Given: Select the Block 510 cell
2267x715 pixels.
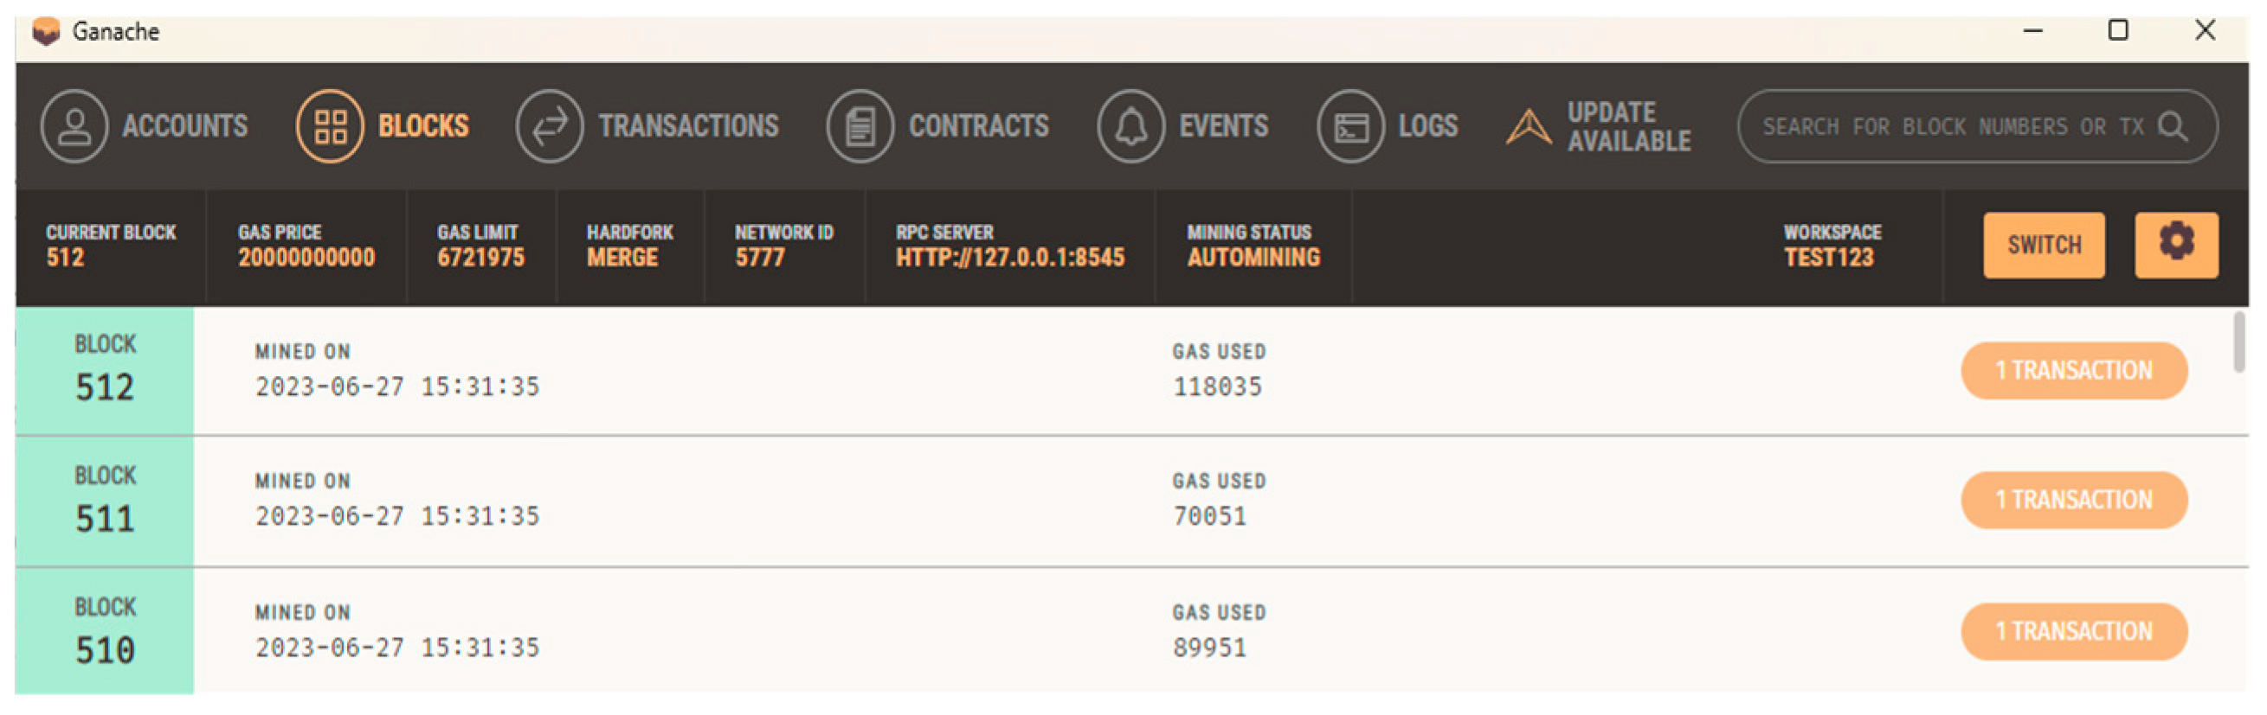Looking at the screenshot, I should point(105,631).
